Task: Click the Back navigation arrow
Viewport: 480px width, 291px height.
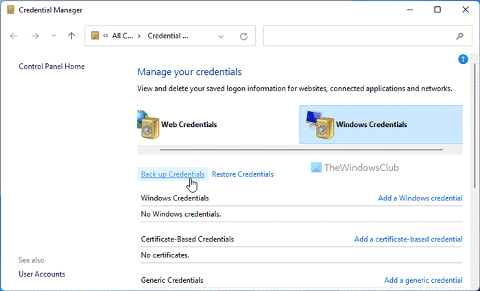Action: (x=14, y=36)
